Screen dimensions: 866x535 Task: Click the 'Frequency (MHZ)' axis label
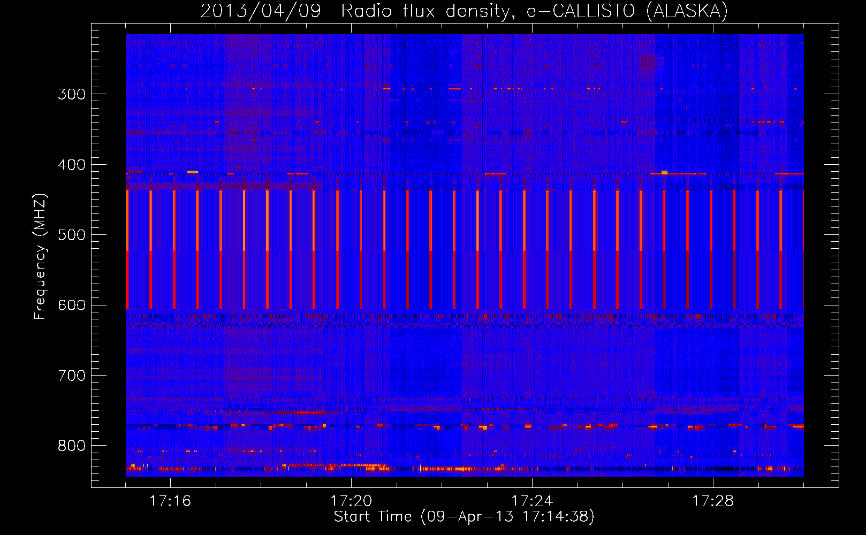[x=40, y=257]
